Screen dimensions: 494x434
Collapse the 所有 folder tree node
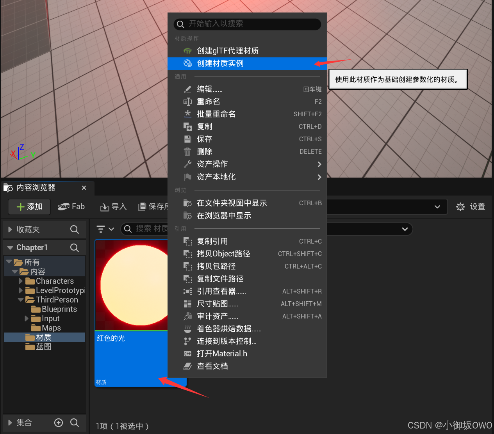pyautogui.click(x=9, y=261)
